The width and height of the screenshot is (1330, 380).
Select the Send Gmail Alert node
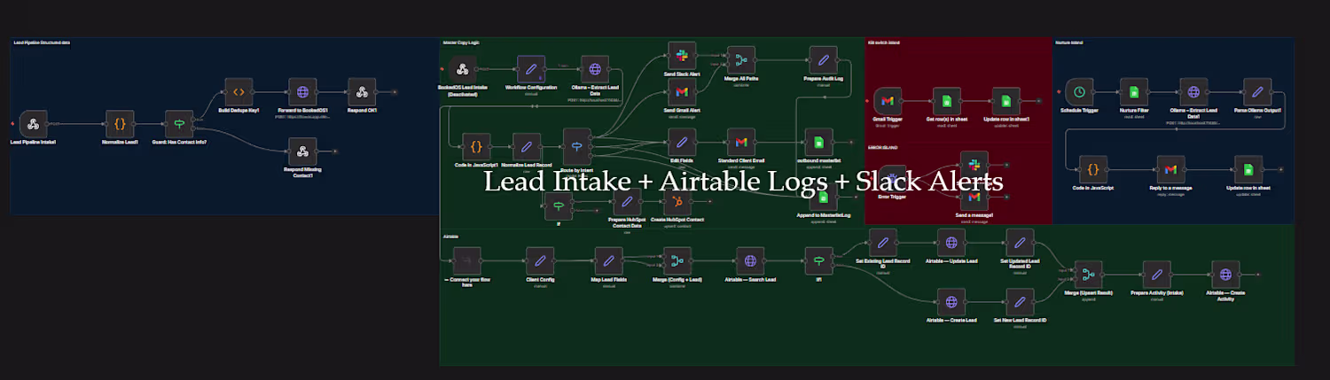coord(682,91)
